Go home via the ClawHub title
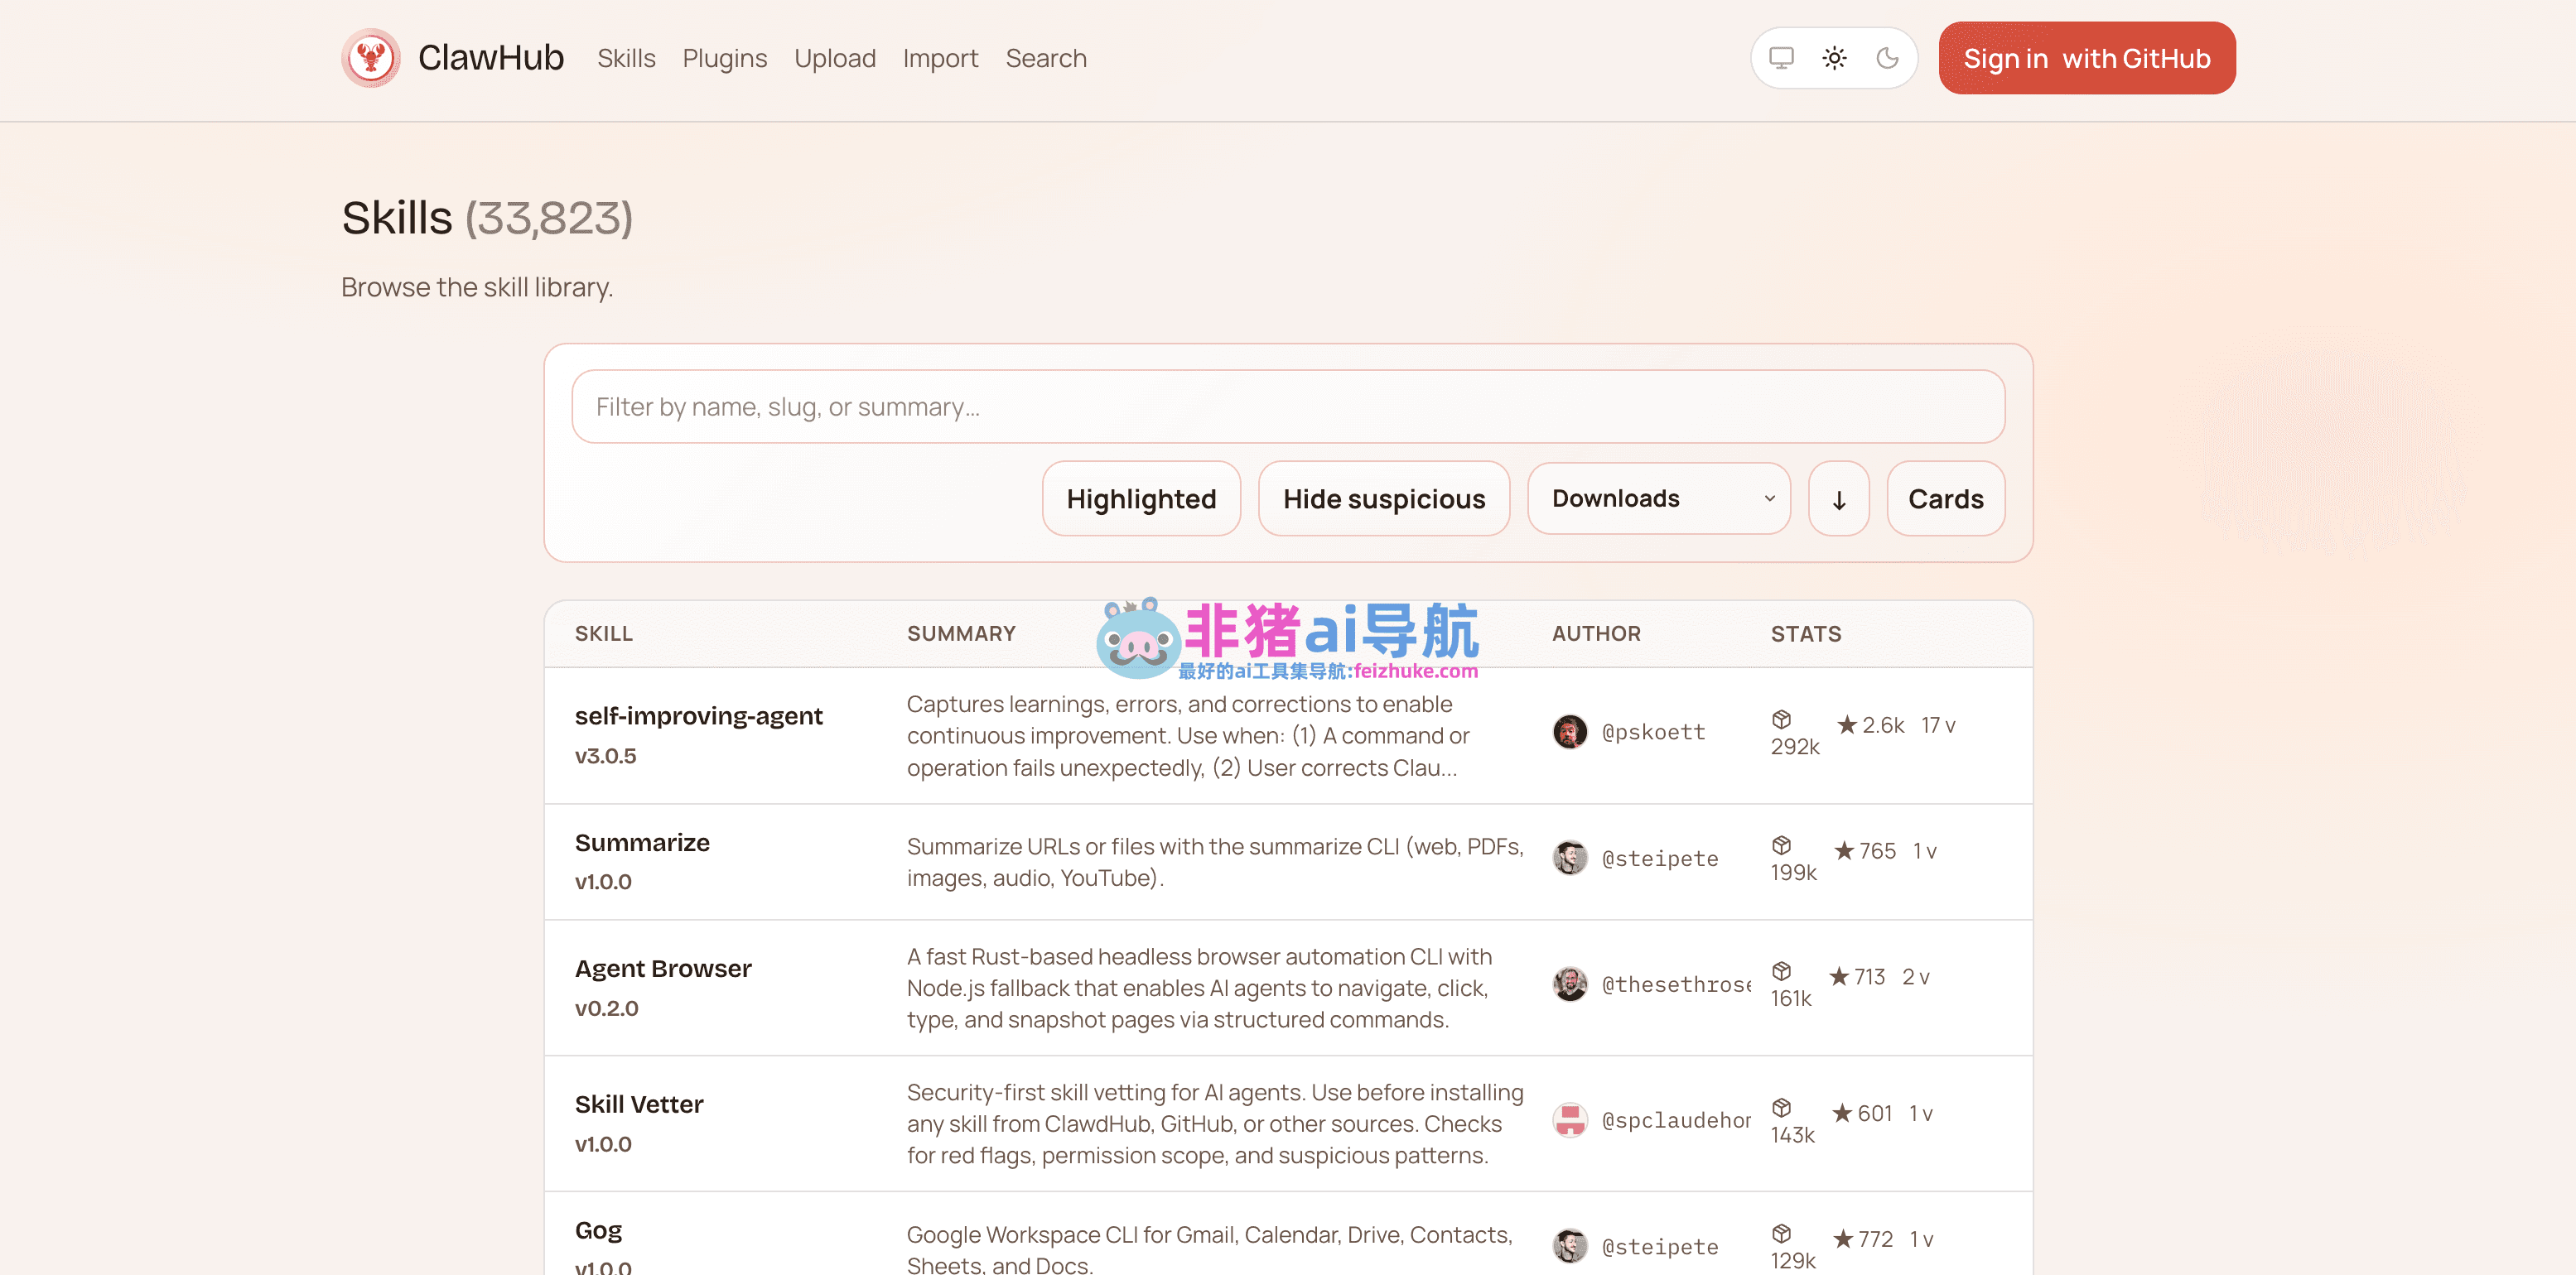Viewport: 2576px width, 1275px height. coord(491,58)
